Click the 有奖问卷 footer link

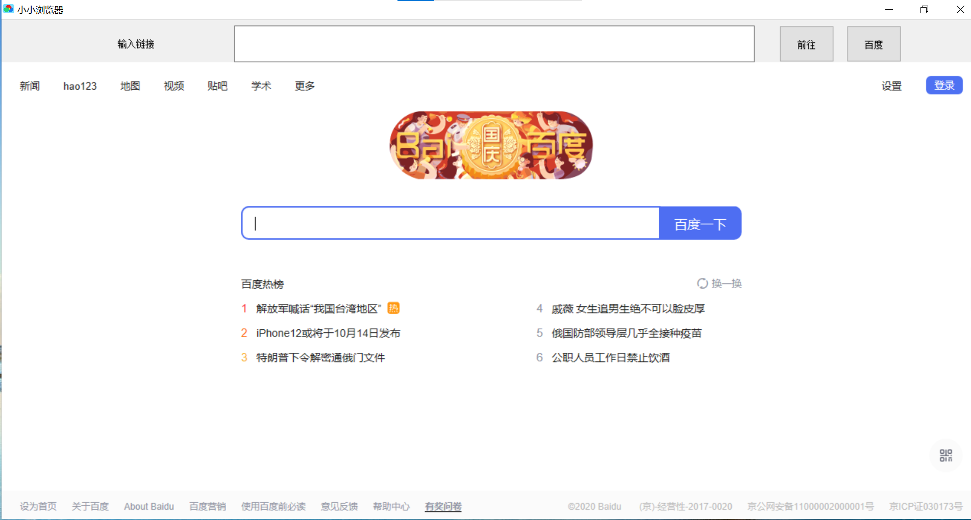coord(443,506)
